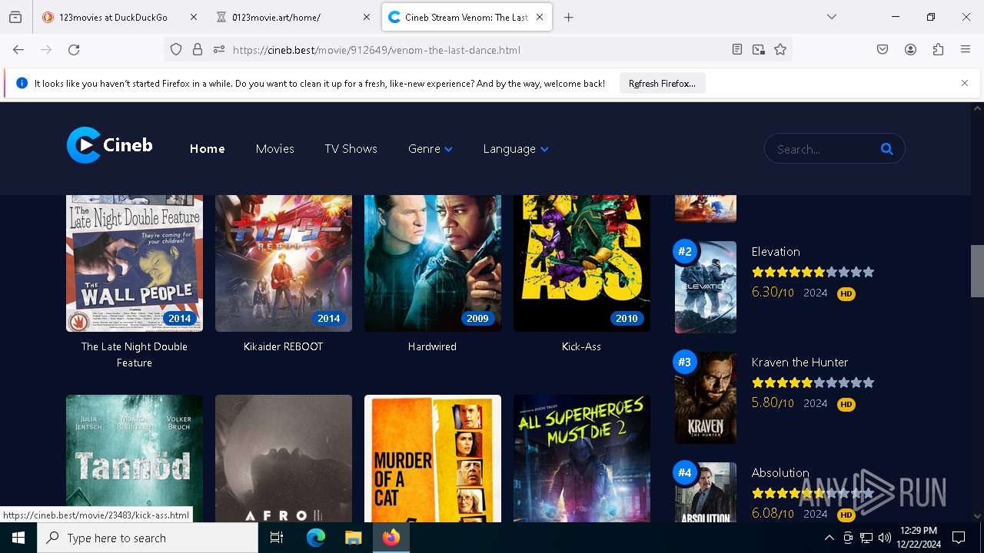Switch to 123movies at DuckDuckGo tab
Image resolution: width=984 pixels, height=553 pixels.
[113, 17]
